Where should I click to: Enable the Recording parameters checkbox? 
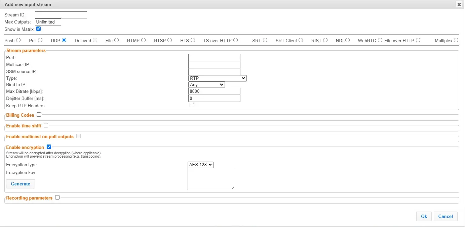57,197
